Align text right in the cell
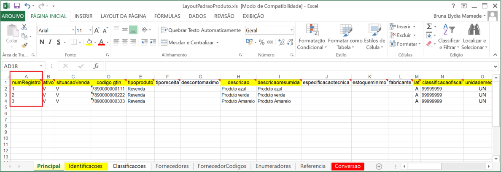Viewport: 501px width, 172px height. coord(133,42)
